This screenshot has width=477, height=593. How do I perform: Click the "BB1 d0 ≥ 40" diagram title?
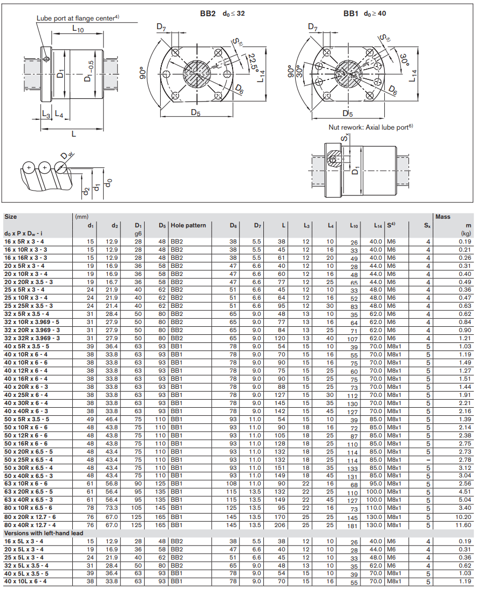click(365, 14)
